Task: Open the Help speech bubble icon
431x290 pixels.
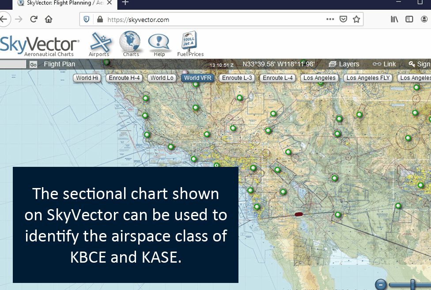Action: (x=159, y=45)
